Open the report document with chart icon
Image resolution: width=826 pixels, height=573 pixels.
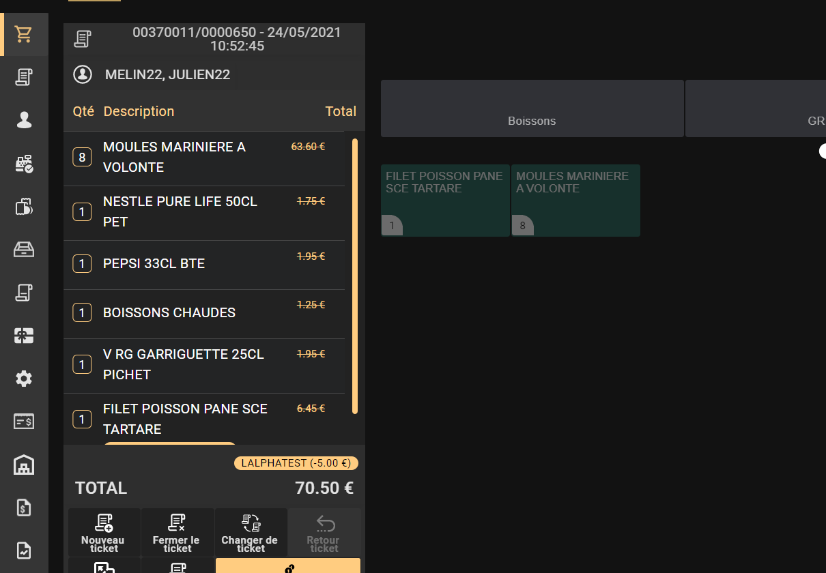click(24, 550)
